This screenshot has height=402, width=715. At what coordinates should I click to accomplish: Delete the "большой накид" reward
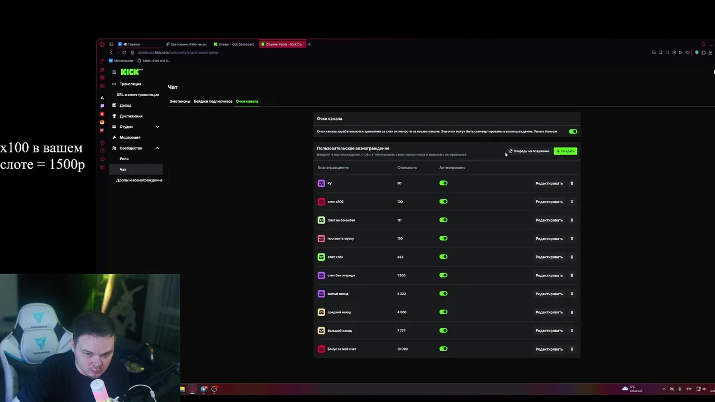571,331
